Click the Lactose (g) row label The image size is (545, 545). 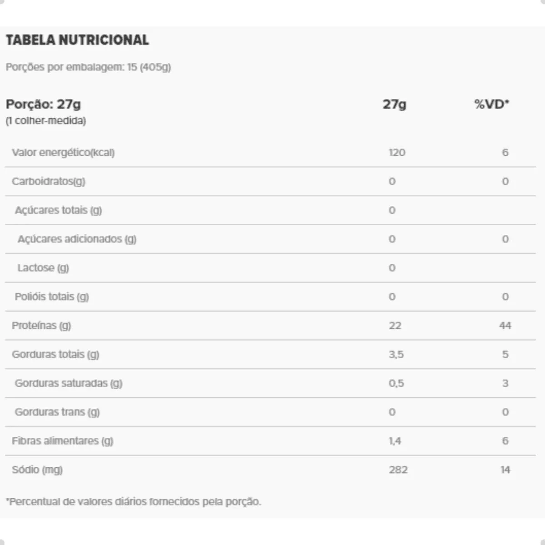pyautogui.click(x=43, y=268)
